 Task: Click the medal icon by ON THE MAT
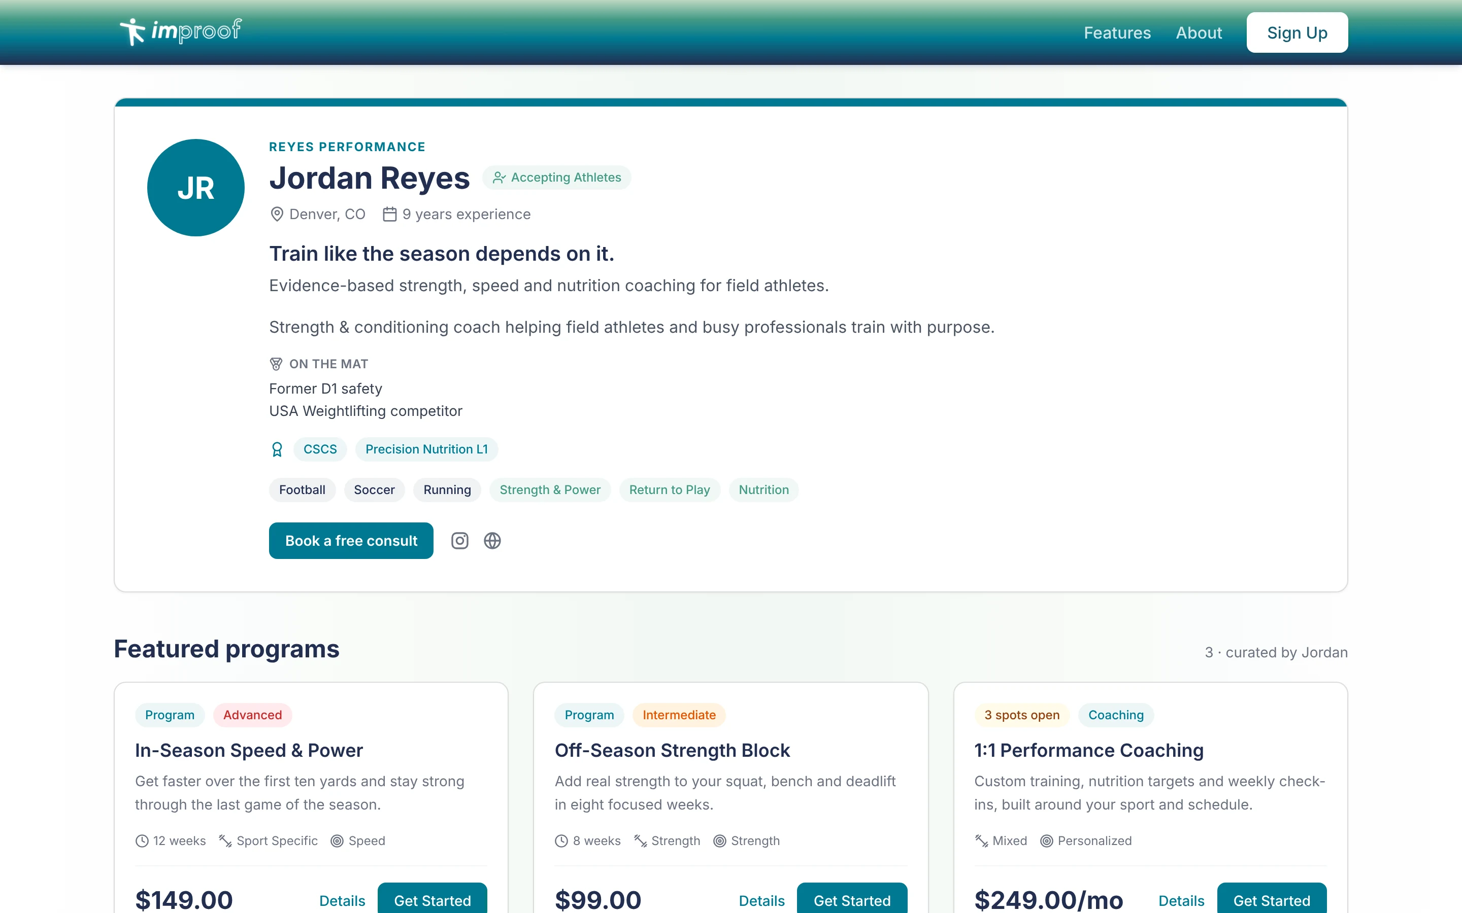(x=276, y=364)
